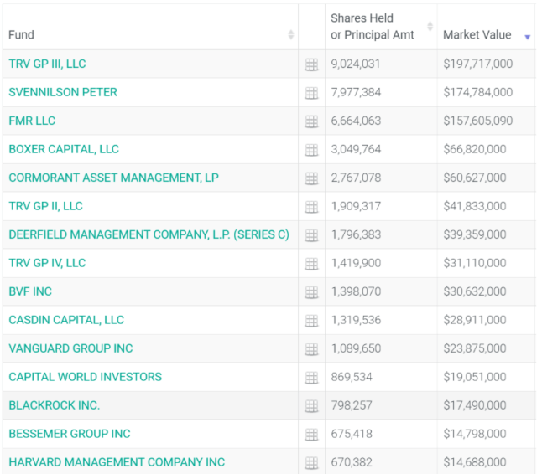Open the TRV GP III, LLC fund link
This screenshot has height=474, width=537.
pos(47,64)
